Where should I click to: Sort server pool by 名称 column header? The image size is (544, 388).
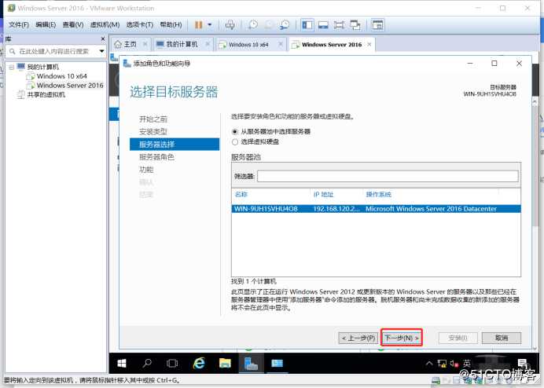coord(241,195)
